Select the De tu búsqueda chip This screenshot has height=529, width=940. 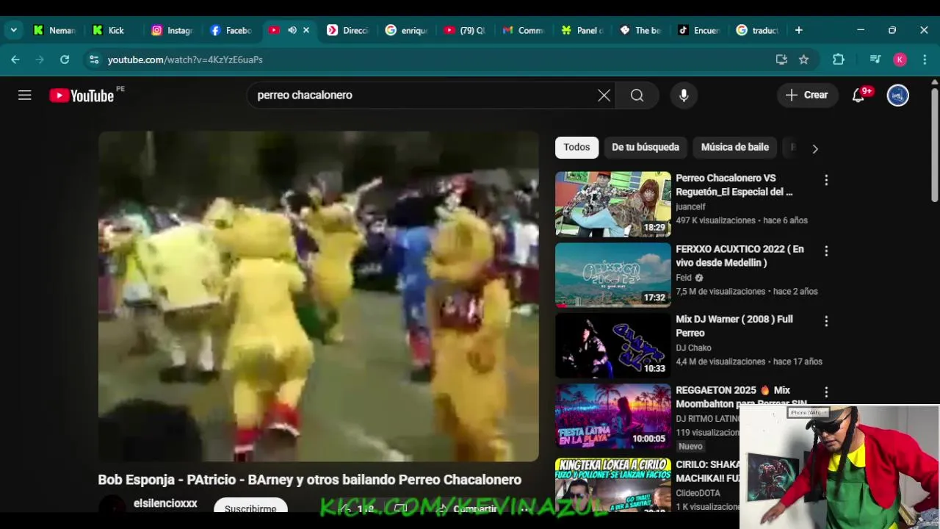(646, 147)
